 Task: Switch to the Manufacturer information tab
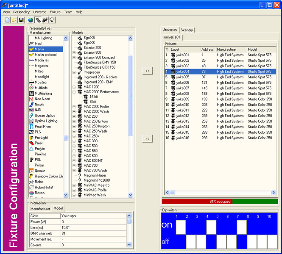tap(40, 209)
